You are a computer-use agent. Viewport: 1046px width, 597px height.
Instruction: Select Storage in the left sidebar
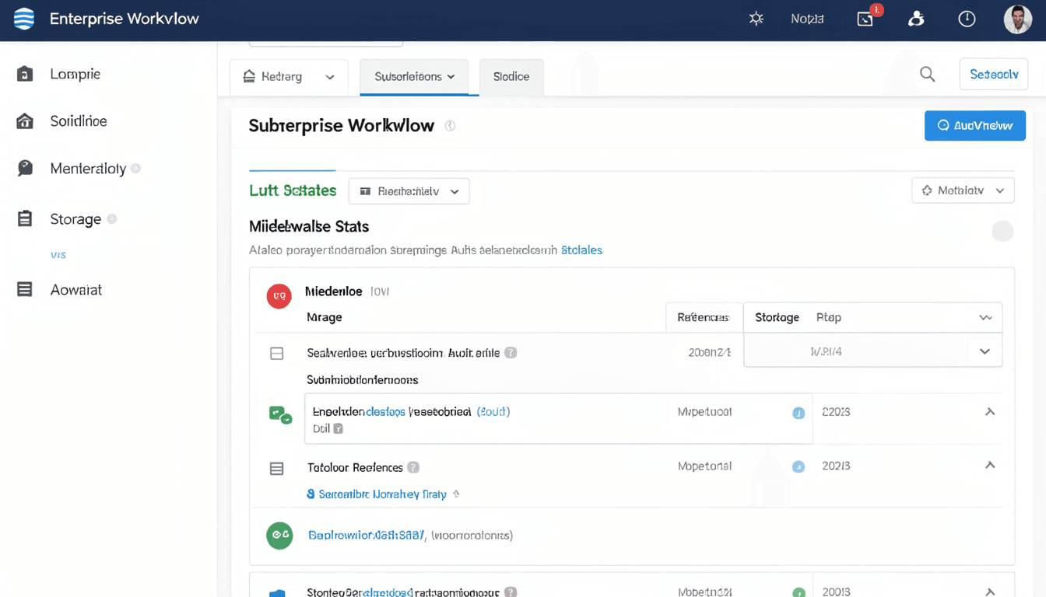click(75, 219)
